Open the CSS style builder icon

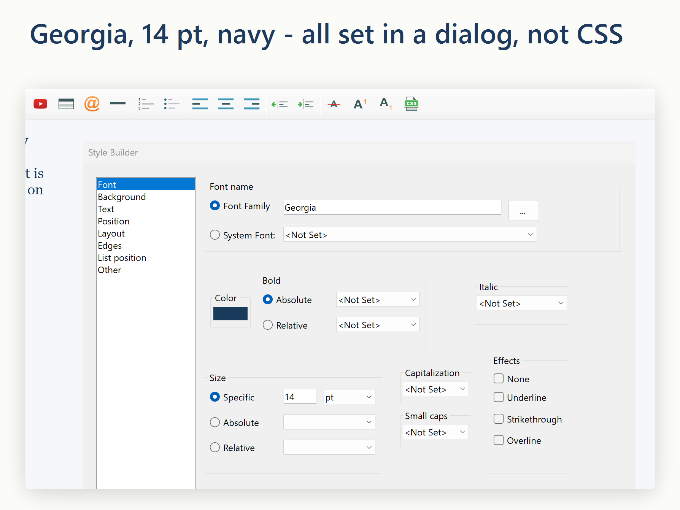[x=411, y=103]
